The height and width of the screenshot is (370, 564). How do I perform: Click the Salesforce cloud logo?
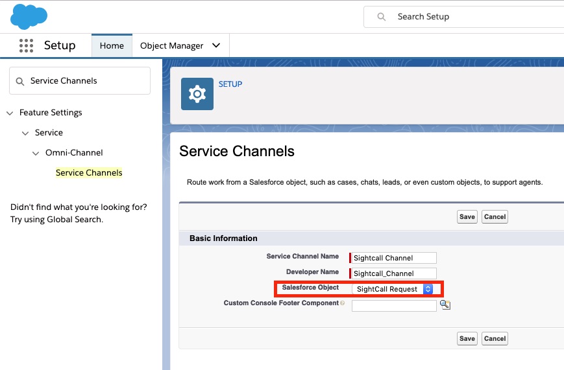[29, 17]
